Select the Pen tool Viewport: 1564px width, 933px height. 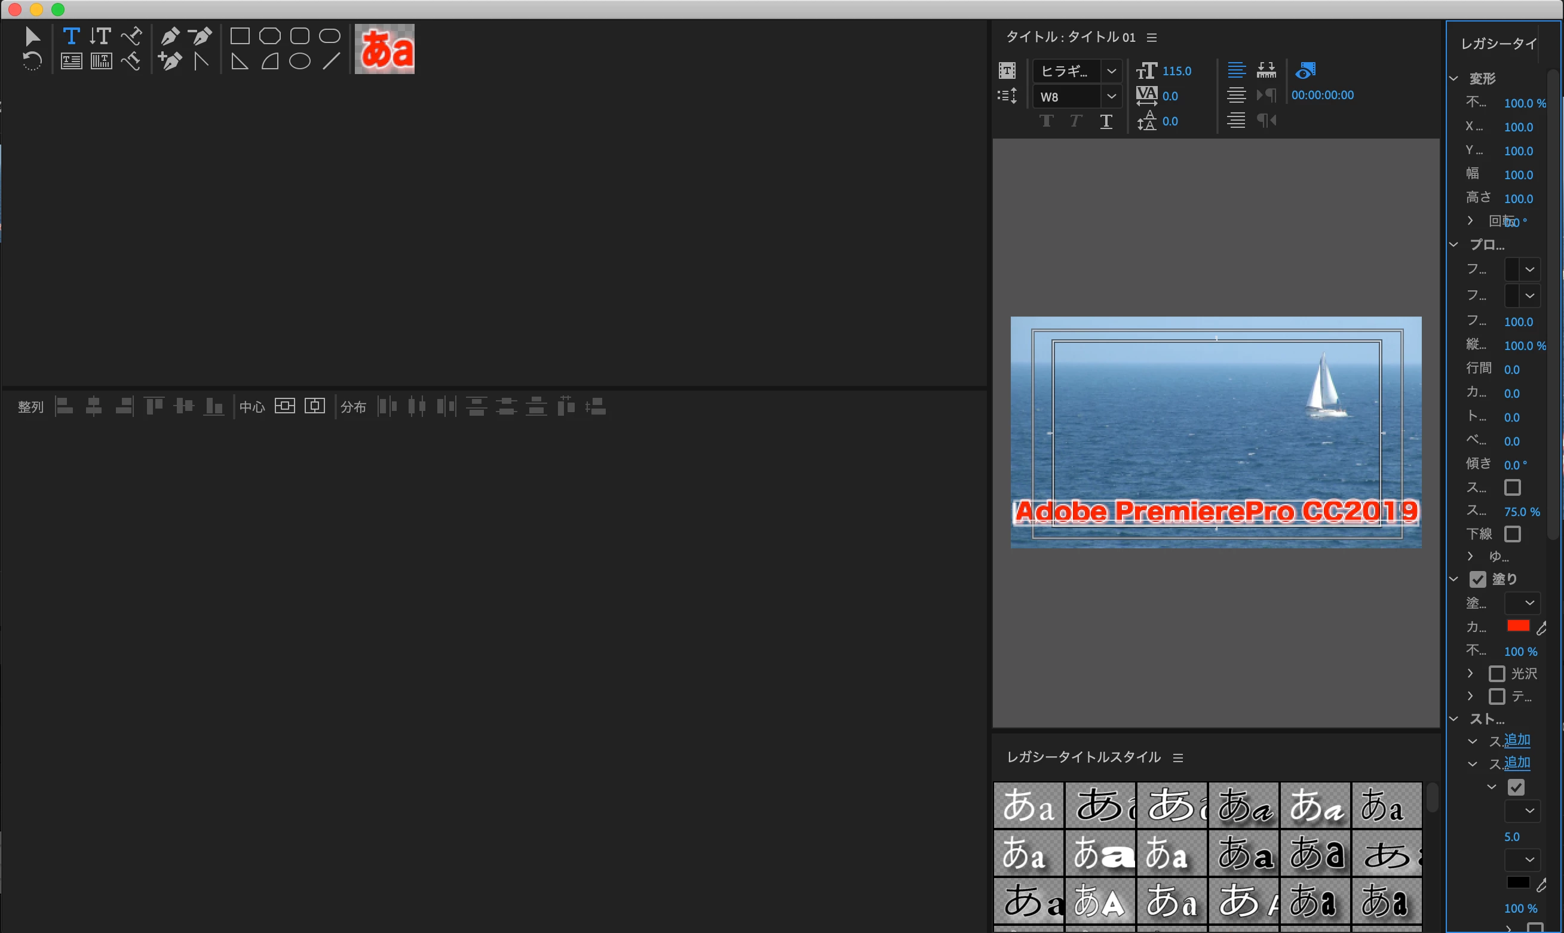pos(170,36)
